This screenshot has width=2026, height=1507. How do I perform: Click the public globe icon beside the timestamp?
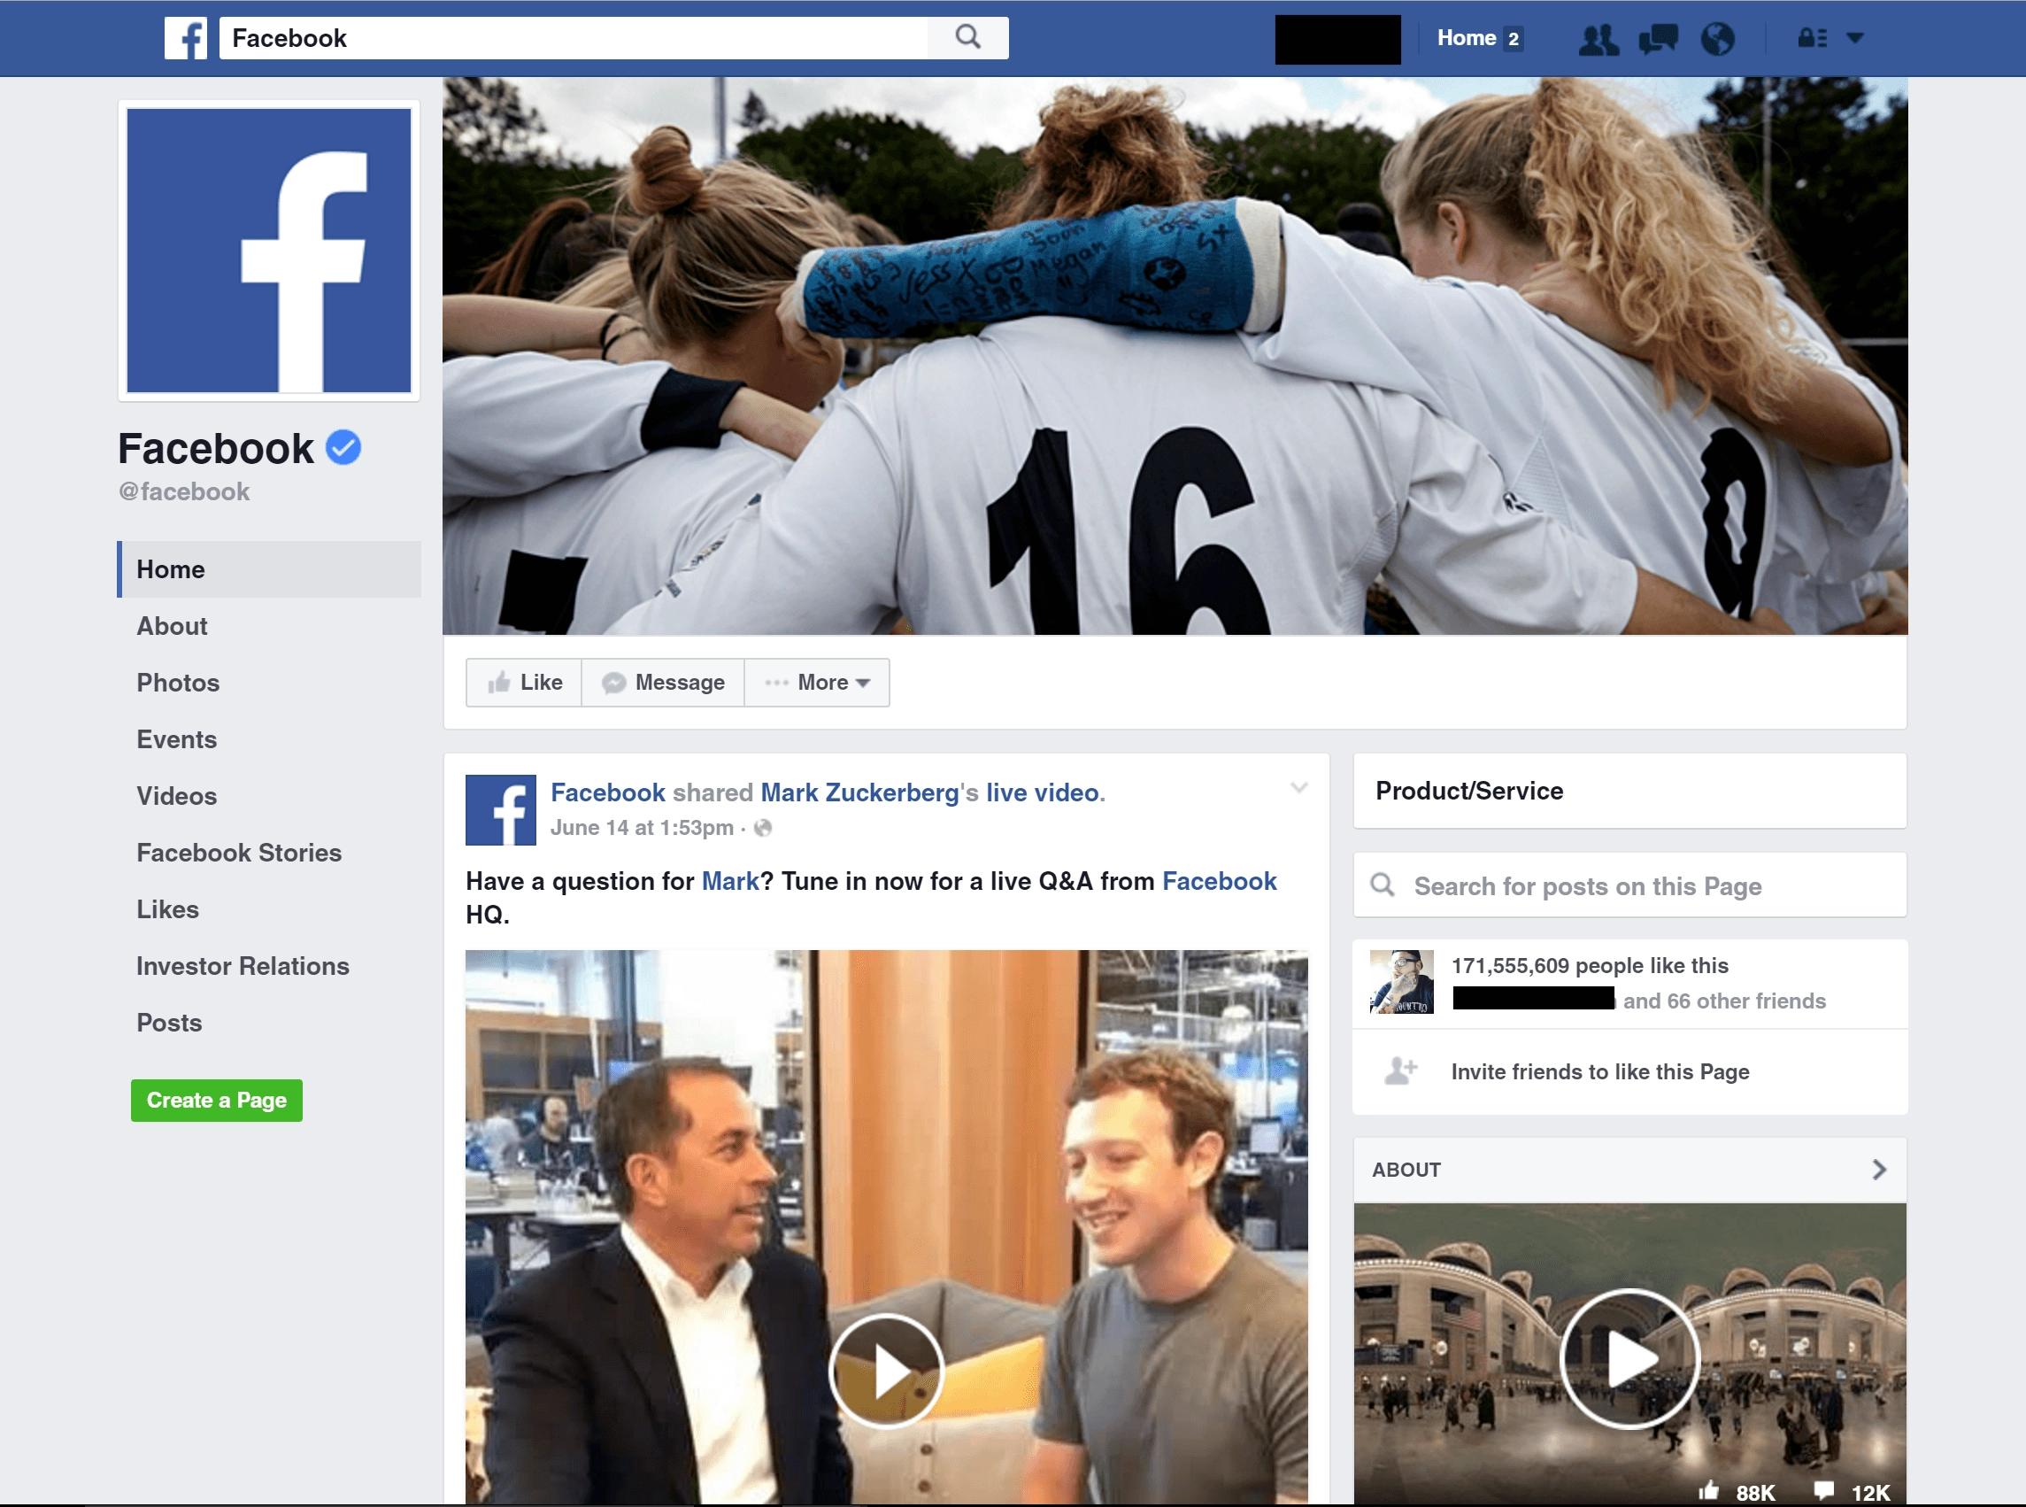[763, 827]
